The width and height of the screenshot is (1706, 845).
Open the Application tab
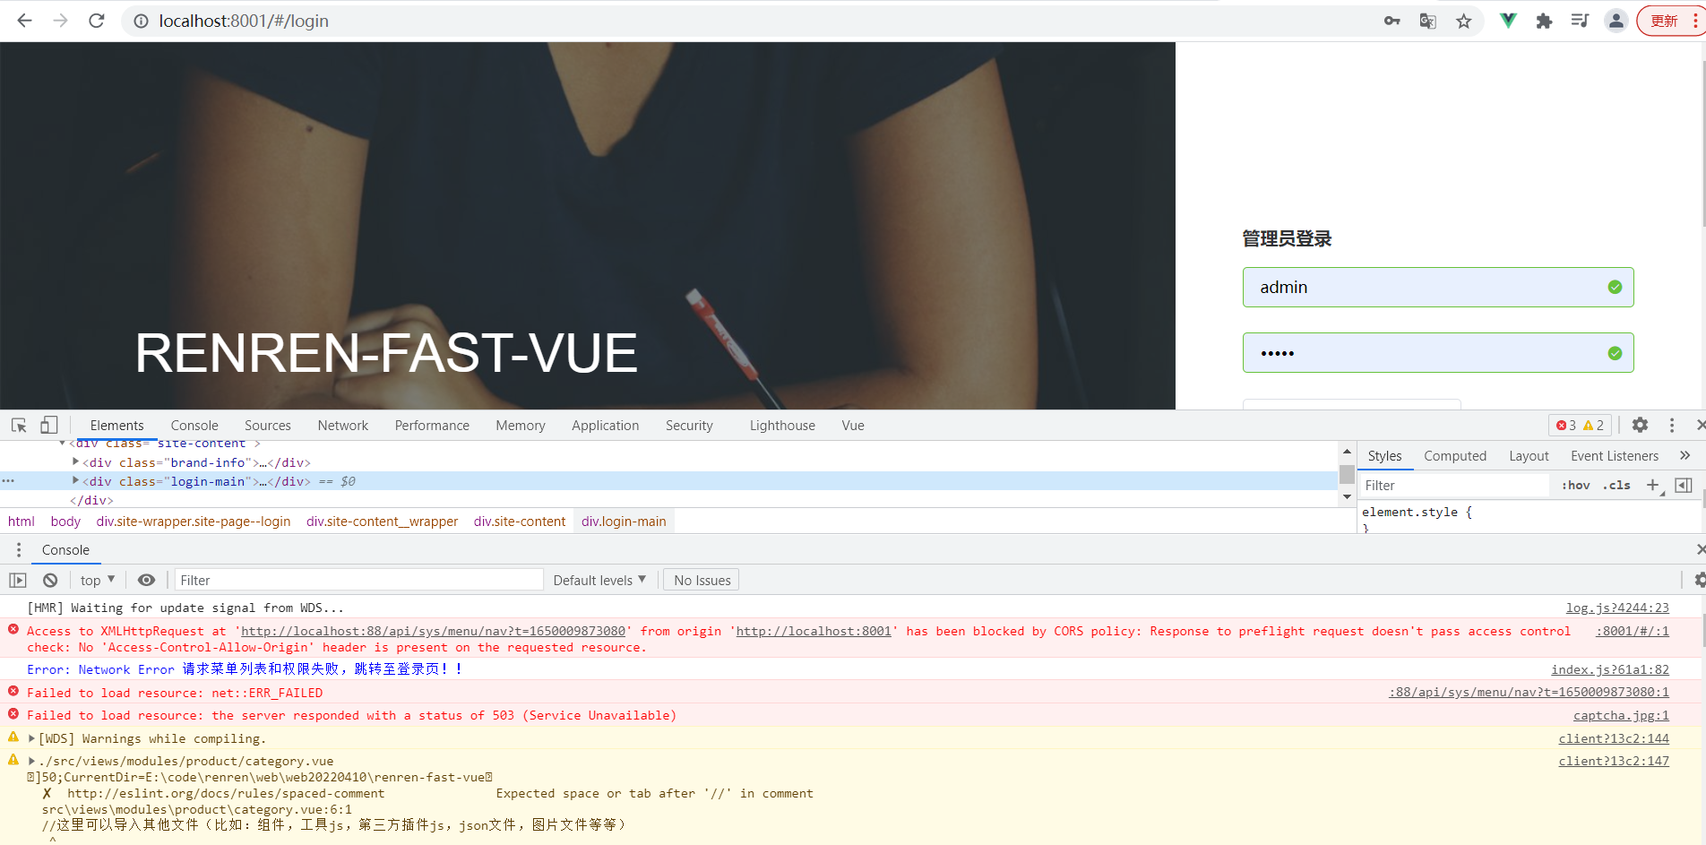[x=606, y=426]
